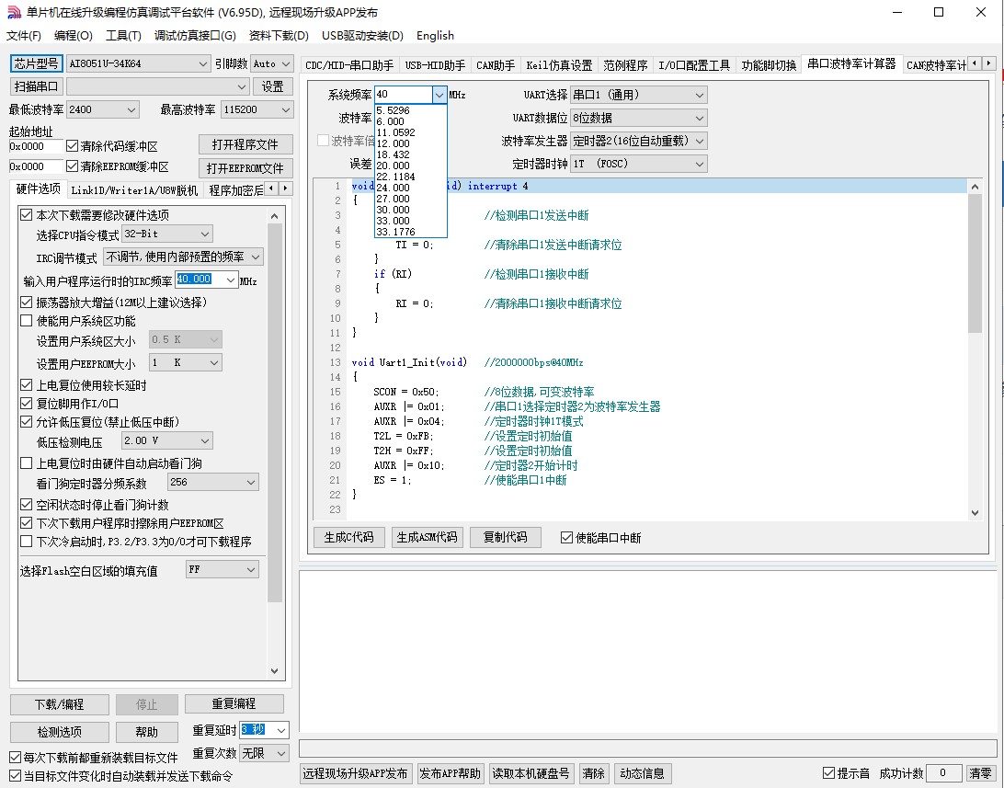Click 下载/编程 button

click(x=60, y=704)
